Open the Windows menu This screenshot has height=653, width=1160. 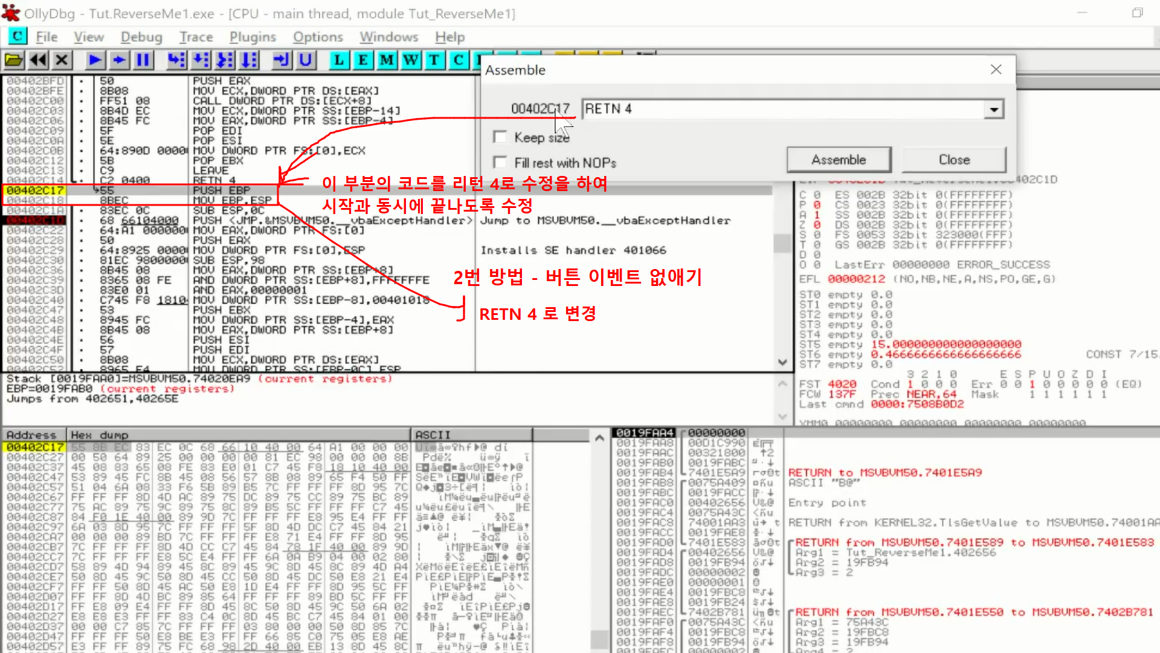point(389,37)
